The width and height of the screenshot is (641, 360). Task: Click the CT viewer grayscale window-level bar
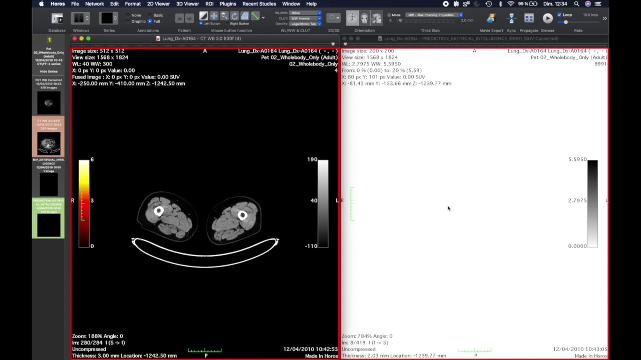pos(323,203)
